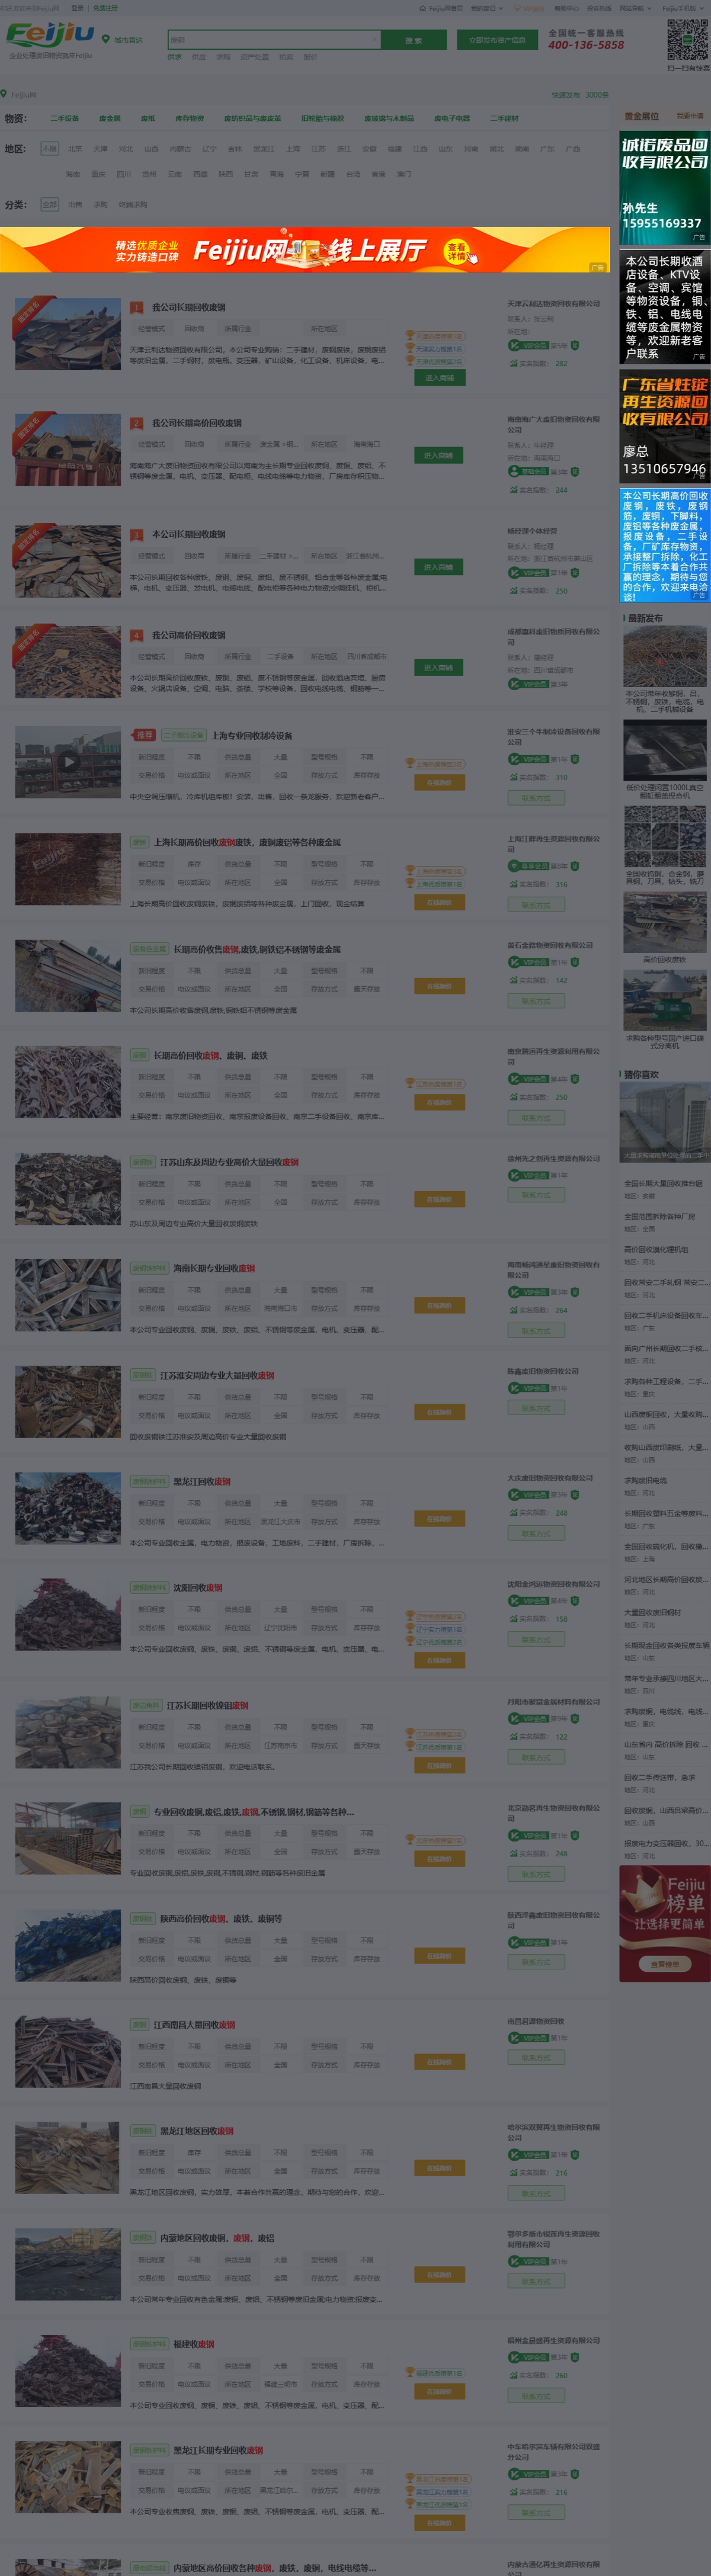Screen dimensions: 711x2576
Task: Click the 立即发布资产信息 button
Action: tap(497, 40)
